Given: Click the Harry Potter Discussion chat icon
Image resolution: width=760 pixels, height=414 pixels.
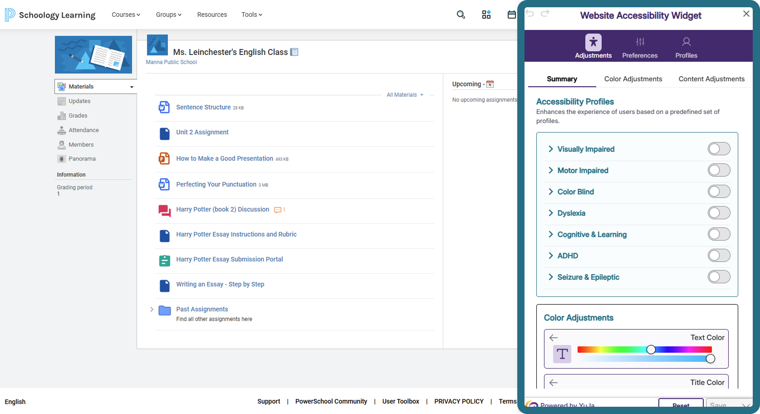Looking at the screenshot, I should point(164,211).
